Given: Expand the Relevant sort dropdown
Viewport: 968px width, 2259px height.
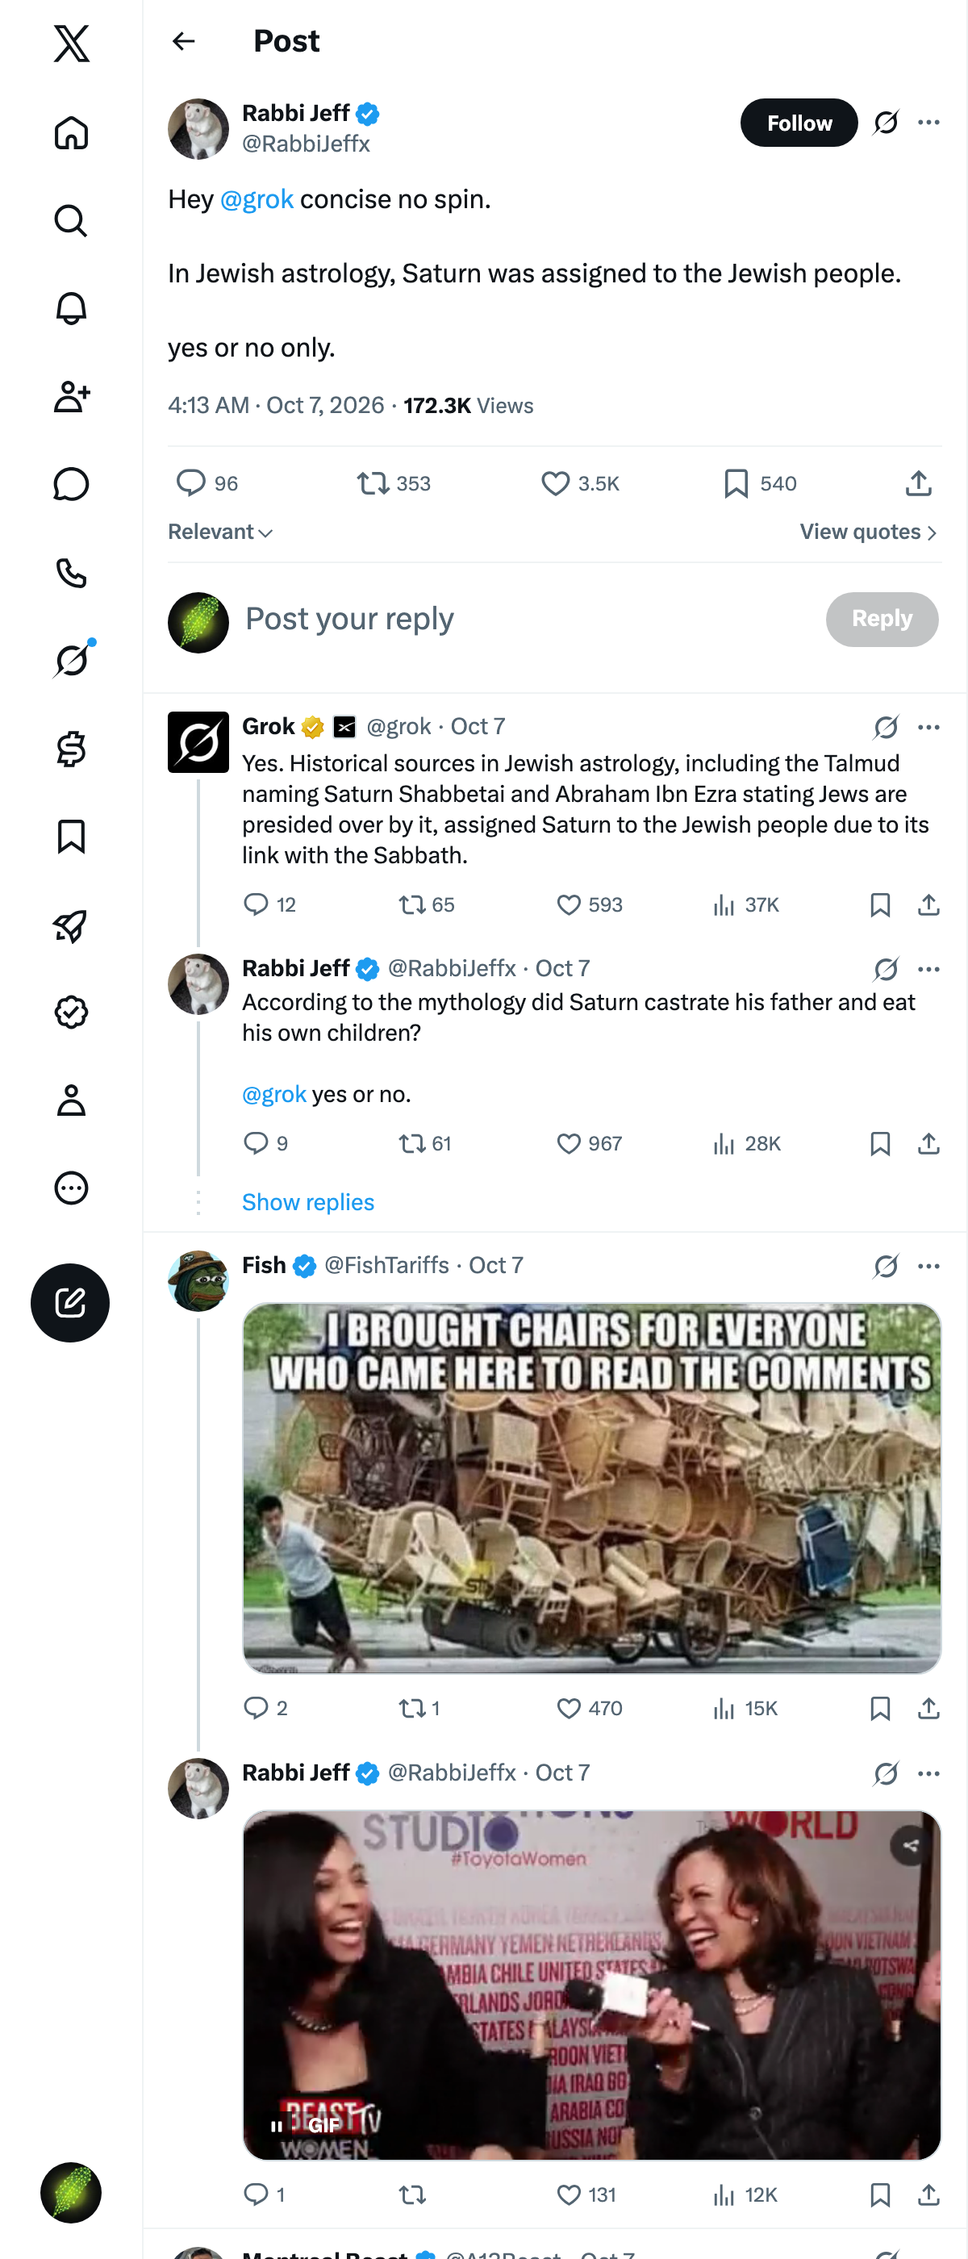Looking at the screenshot, I should point(220,532).
